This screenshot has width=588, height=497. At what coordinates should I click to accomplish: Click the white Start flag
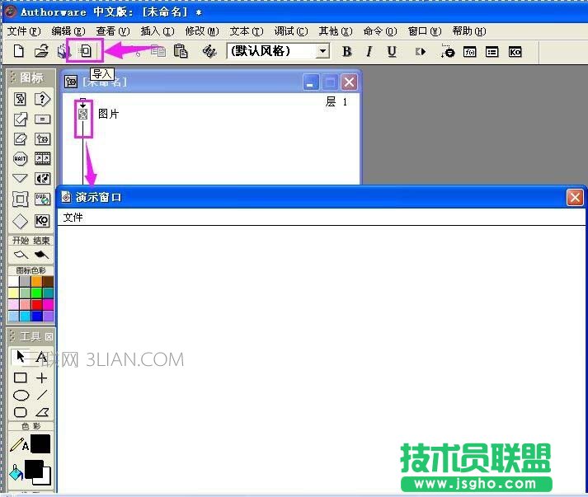[x=21, y=255]
